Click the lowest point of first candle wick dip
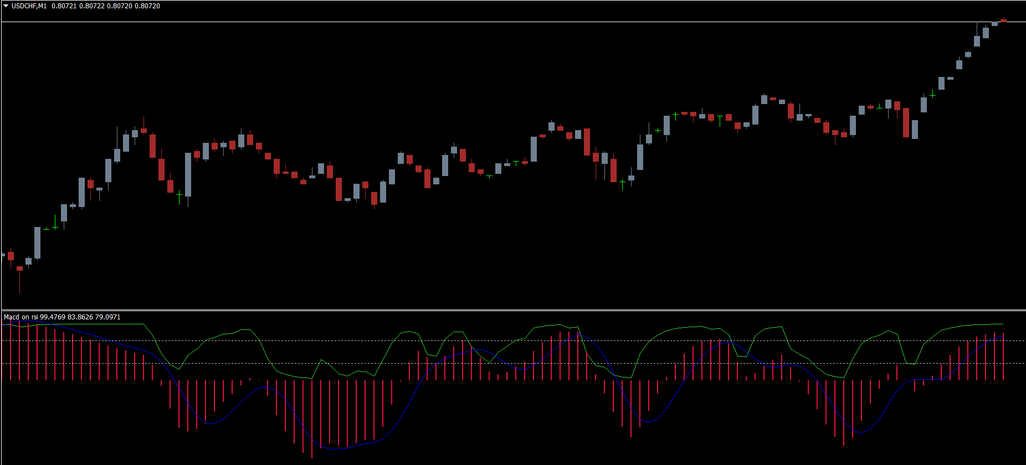1026x465 pixels. click(19, 292)
